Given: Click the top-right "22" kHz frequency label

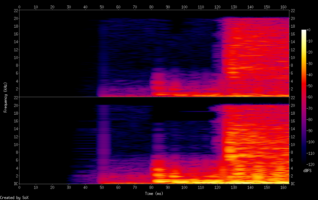Looking at the screenshot, I should coord(293,11).
